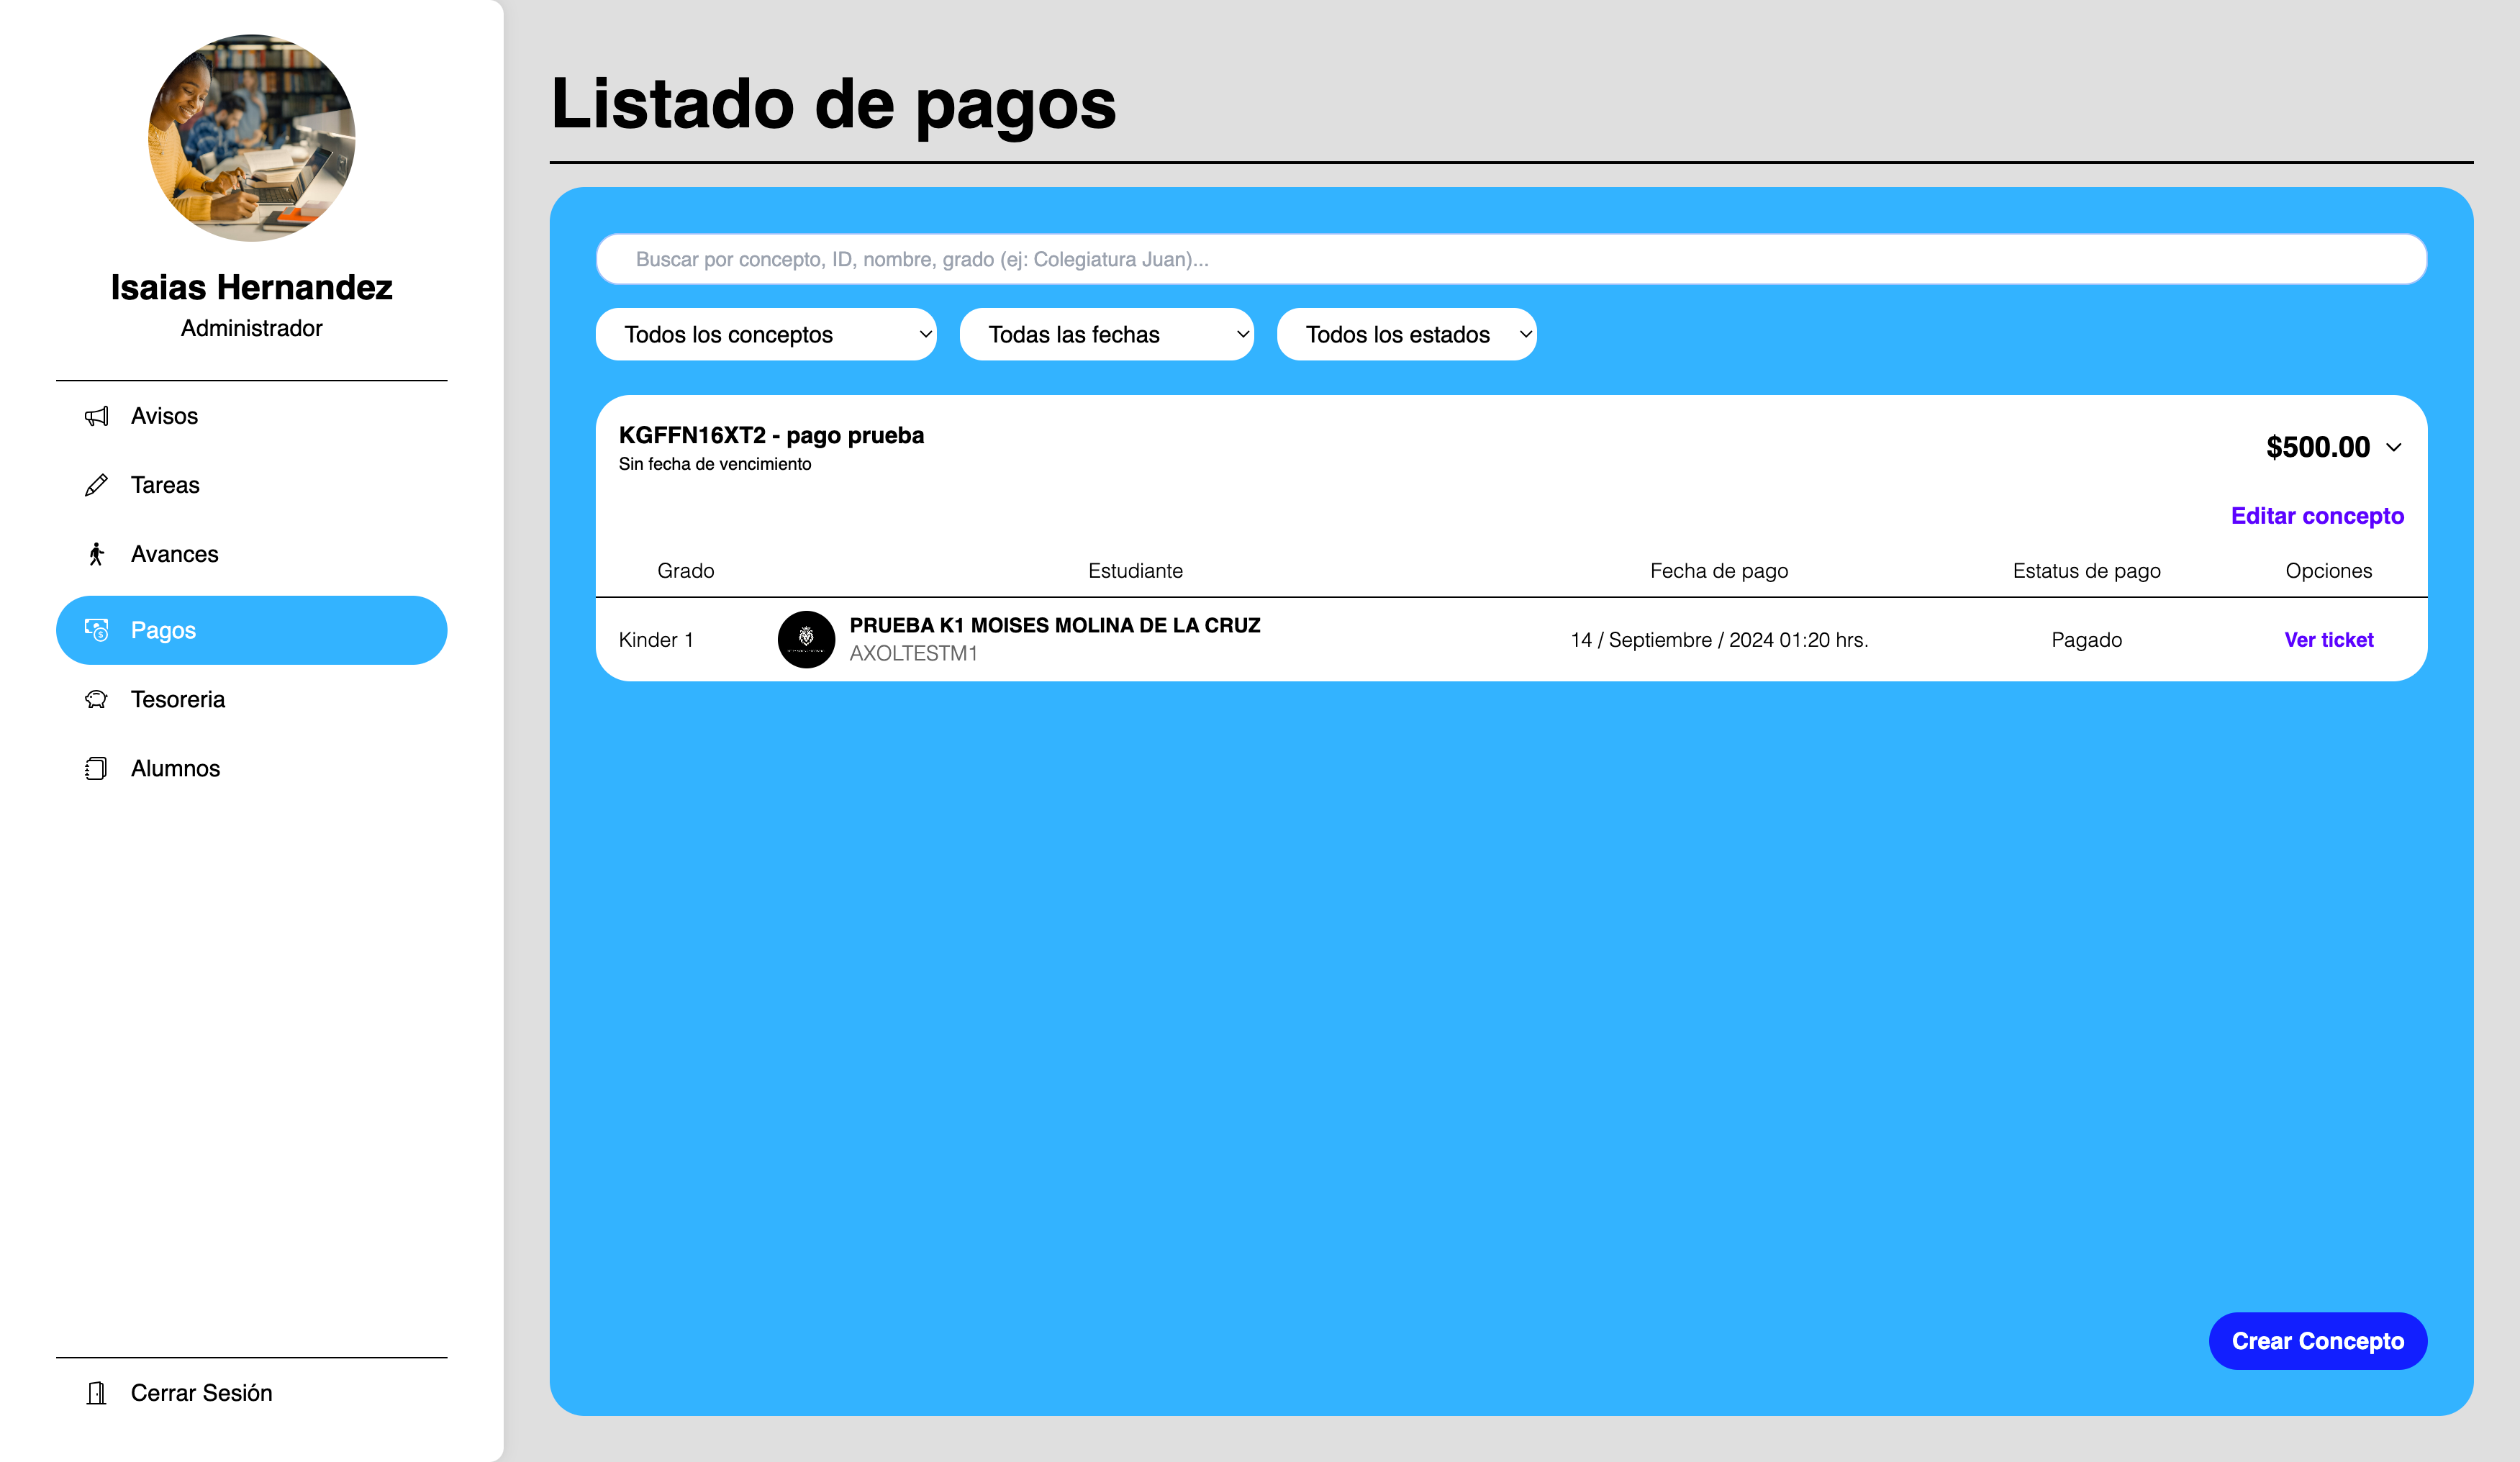Image resolution: width=2520 pixels, height=1462 pixels.
Task: Click the megaphone Avisos icon
Action: (x=96, y=416)
